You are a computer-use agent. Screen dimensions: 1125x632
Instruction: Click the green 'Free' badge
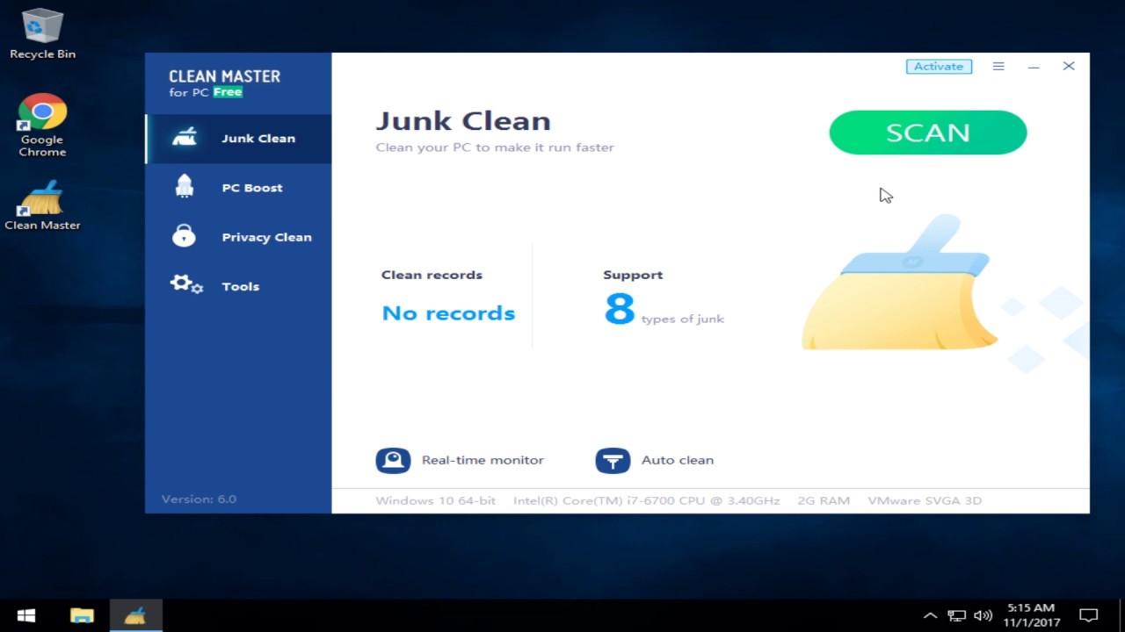click(228, 92)
